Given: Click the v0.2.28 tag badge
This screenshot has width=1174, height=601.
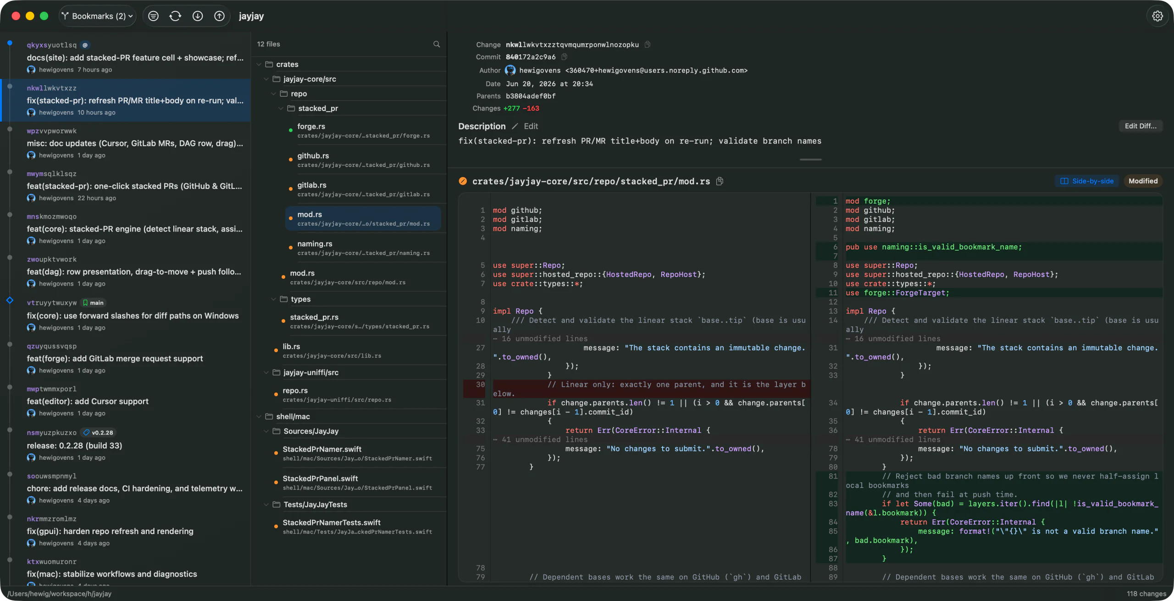Looking at the screenshot, I should click(98, 432).
